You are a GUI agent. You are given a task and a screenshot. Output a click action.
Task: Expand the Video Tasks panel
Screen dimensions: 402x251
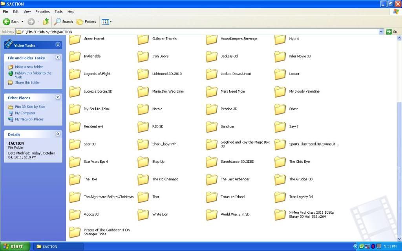coord(58,45)
